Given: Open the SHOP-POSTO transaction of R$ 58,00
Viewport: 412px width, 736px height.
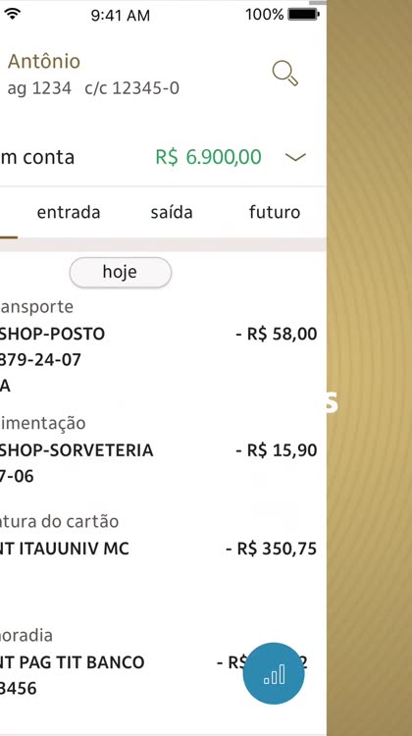Looking at the screenshot, I should click(159, 347).
